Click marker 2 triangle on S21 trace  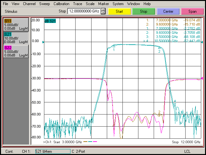(x=159, y=48)
